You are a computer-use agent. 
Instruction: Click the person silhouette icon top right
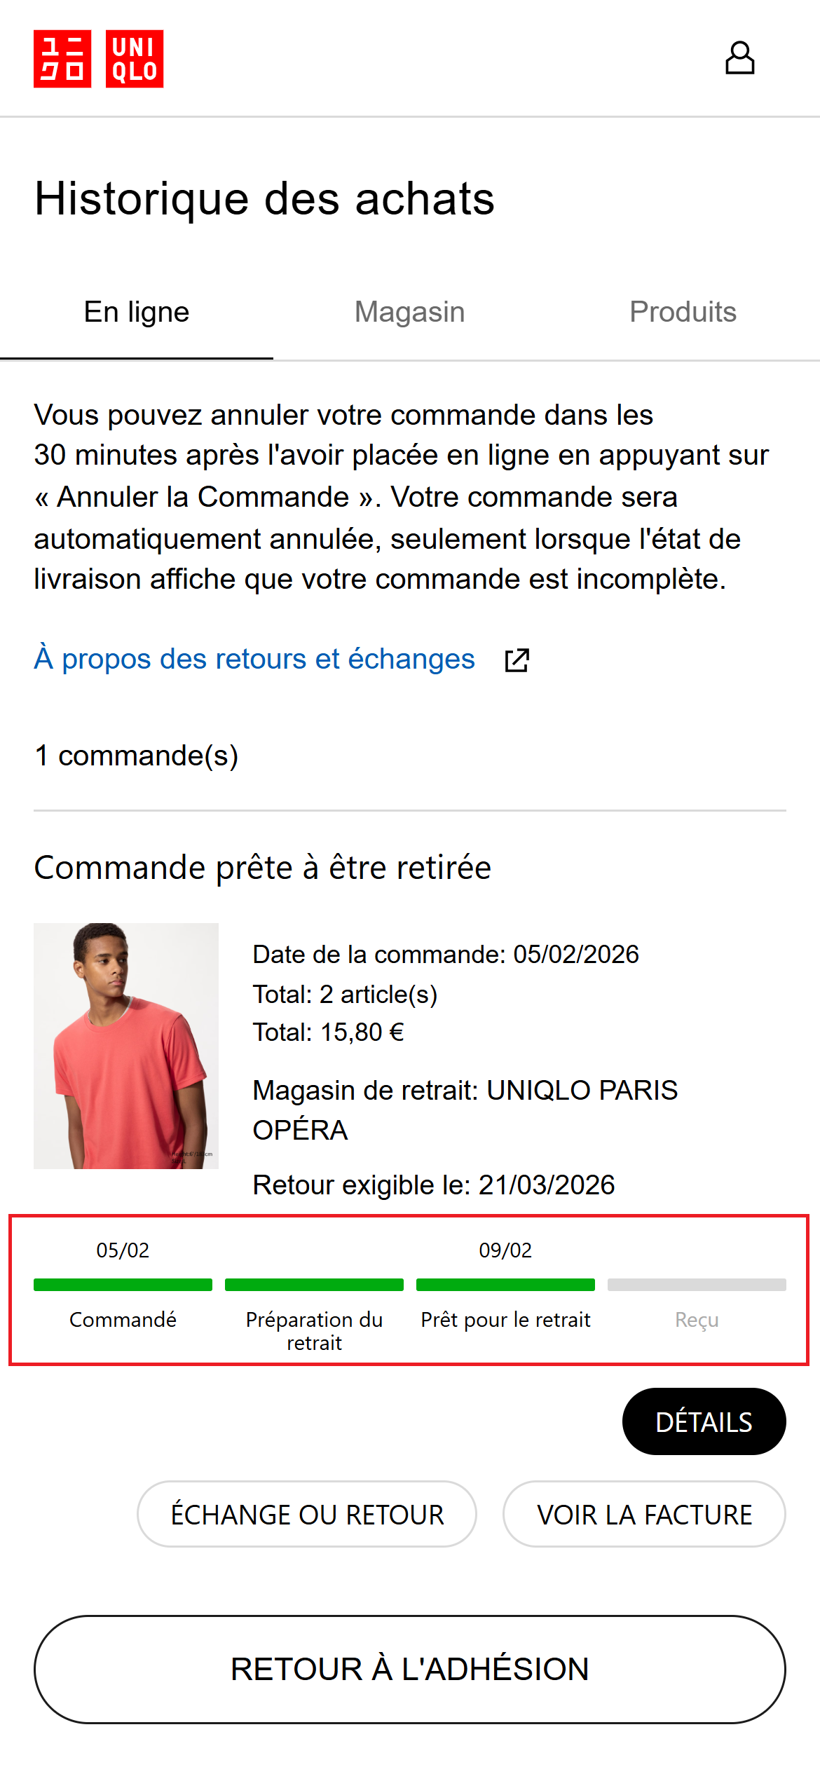742,58
